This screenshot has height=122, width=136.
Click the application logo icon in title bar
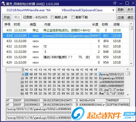(x=3, y=4)
